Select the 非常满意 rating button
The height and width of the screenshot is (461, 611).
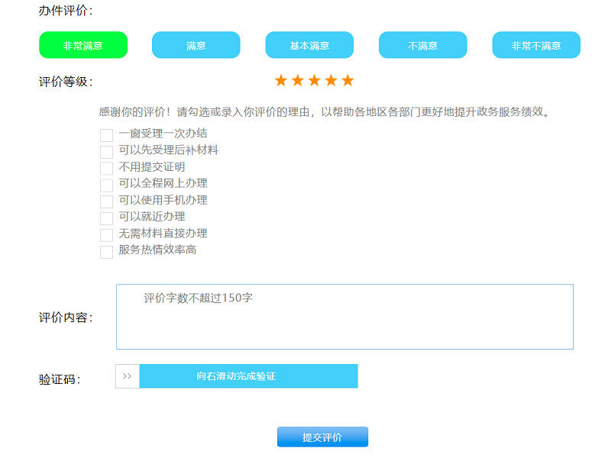(x=82, y=45)
